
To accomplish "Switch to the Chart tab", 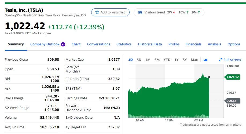I will [76, 44].
